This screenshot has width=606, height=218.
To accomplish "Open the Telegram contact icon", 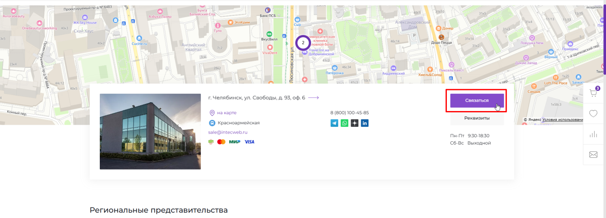I will point(334,123).
